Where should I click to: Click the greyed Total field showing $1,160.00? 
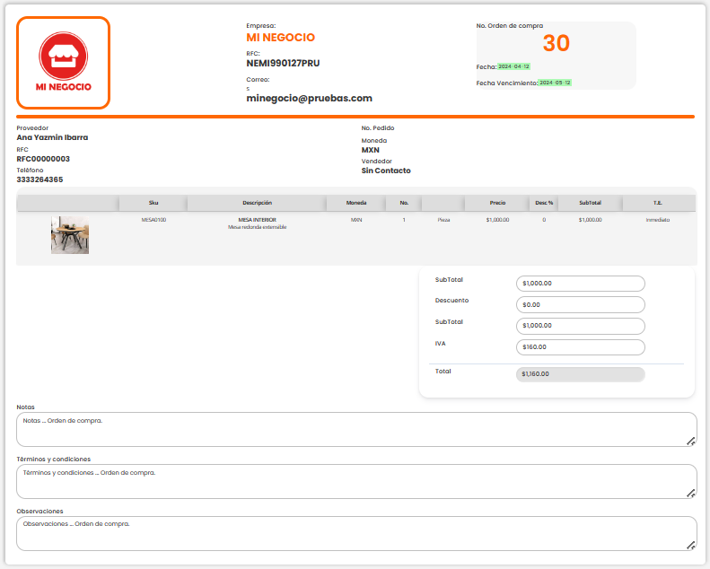point(581,374)
